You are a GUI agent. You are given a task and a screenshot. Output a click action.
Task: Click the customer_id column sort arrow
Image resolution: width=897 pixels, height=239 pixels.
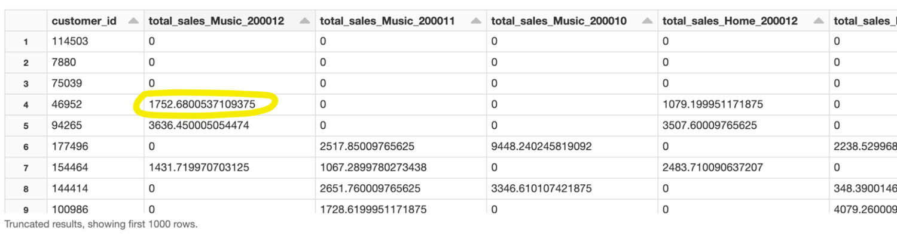point(133,21)
